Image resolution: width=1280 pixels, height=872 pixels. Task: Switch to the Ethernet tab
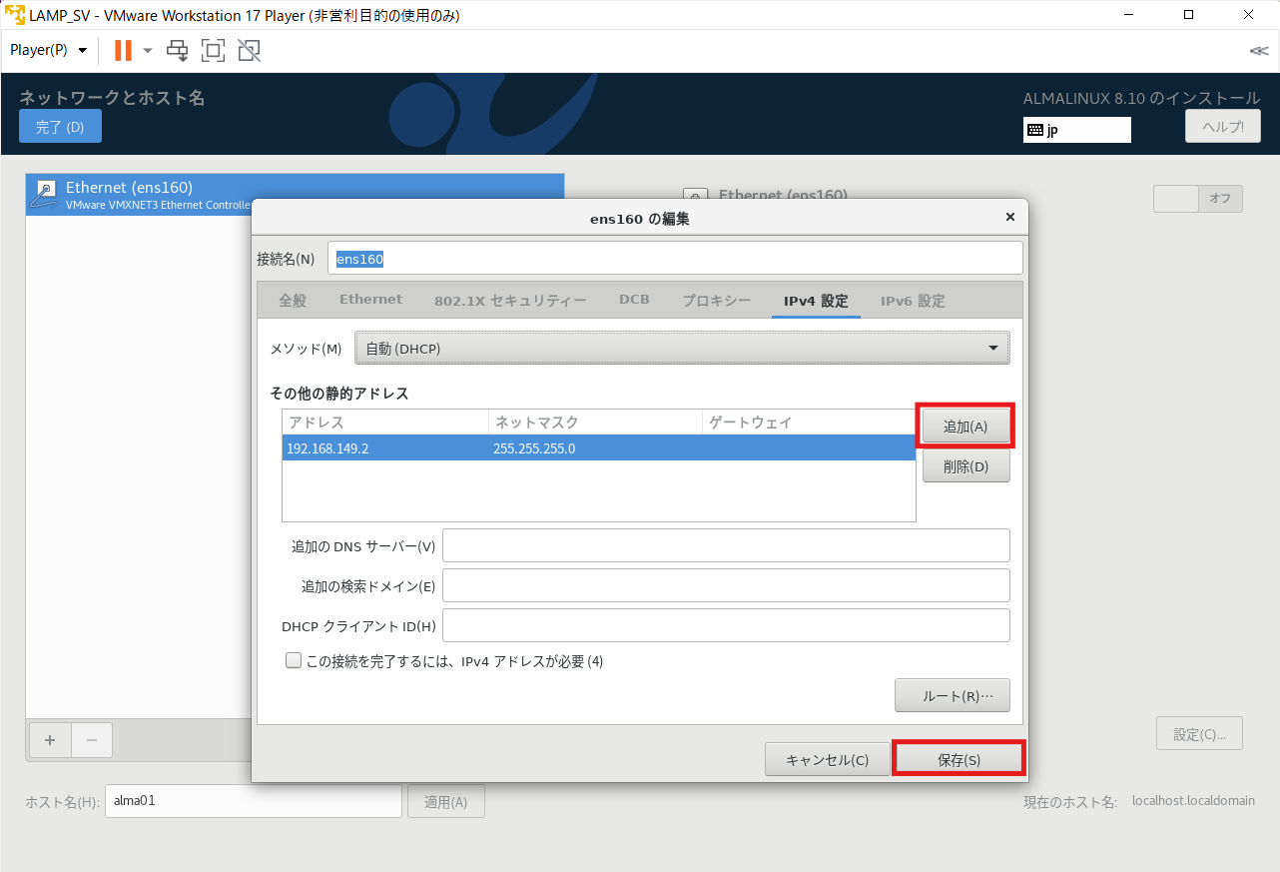click(370, 300)
